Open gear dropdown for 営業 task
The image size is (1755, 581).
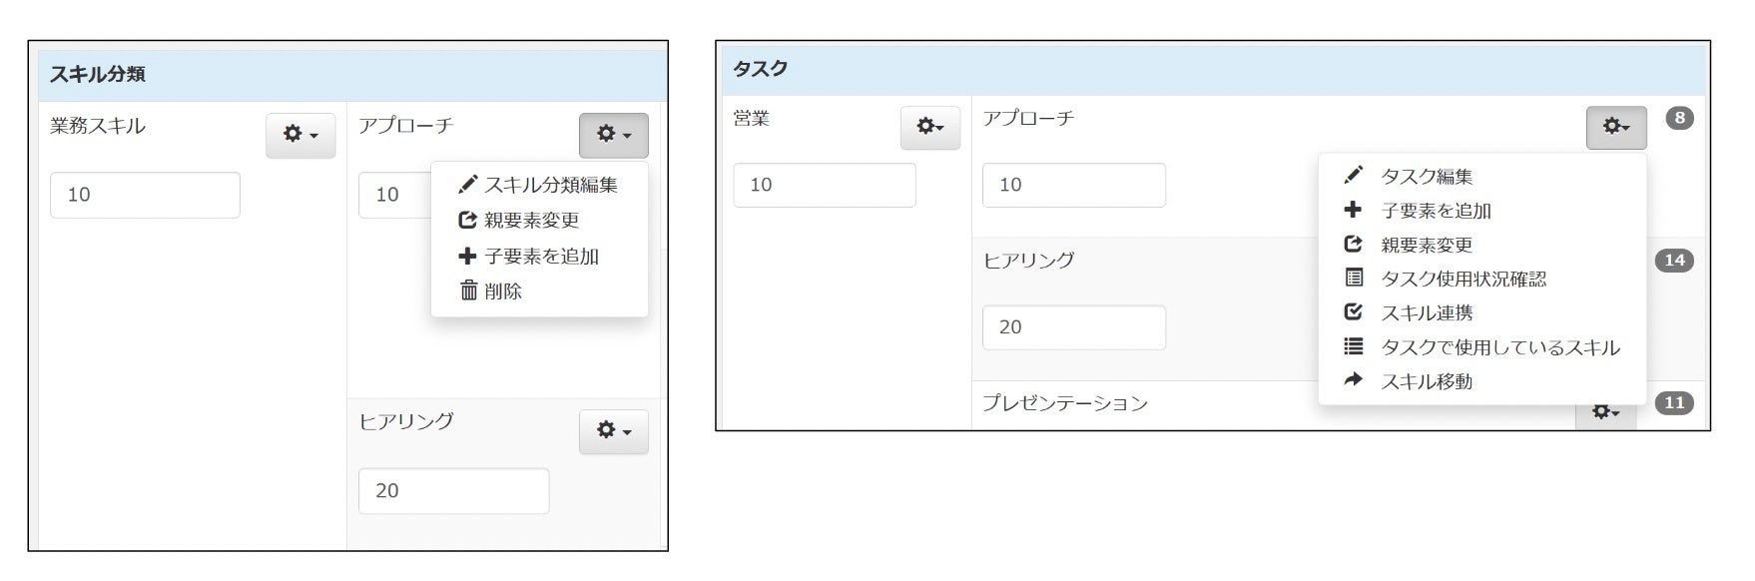pos(929,127)
